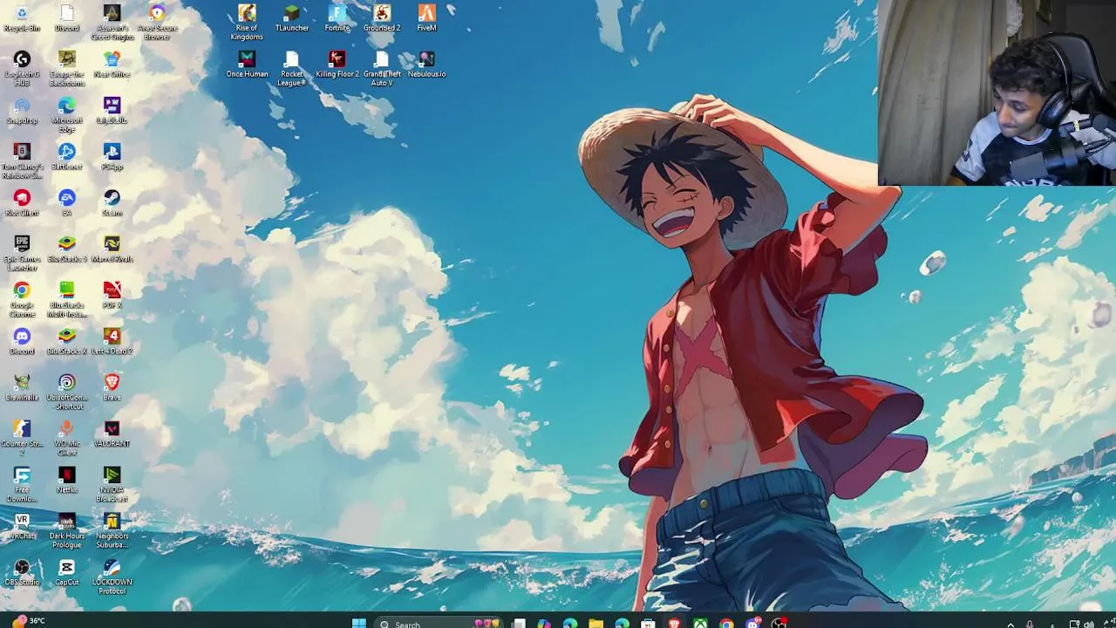Open the Battle.net shortcut
The image size is (1116, 628).
click(x=67, y=157)
